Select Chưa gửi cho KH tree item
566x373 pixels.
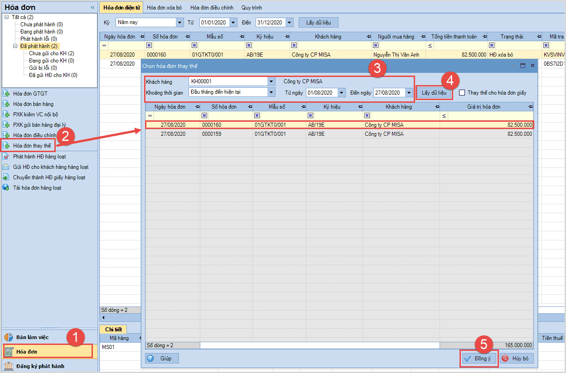click(x=51, y=53)
